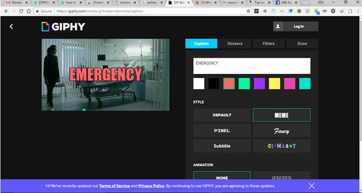
Task: Open the Privacy Policy link
Action: click(151, 186)
